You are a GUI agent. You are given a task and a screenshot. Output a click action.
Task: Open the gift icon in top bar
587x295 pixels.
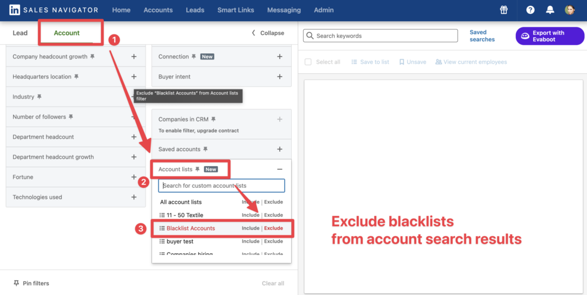[x=503, y=10]
